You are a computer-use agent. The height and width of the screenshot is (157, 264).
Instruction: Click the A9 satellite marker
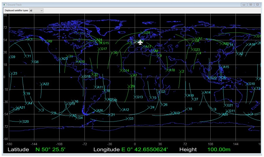point(46,41)
